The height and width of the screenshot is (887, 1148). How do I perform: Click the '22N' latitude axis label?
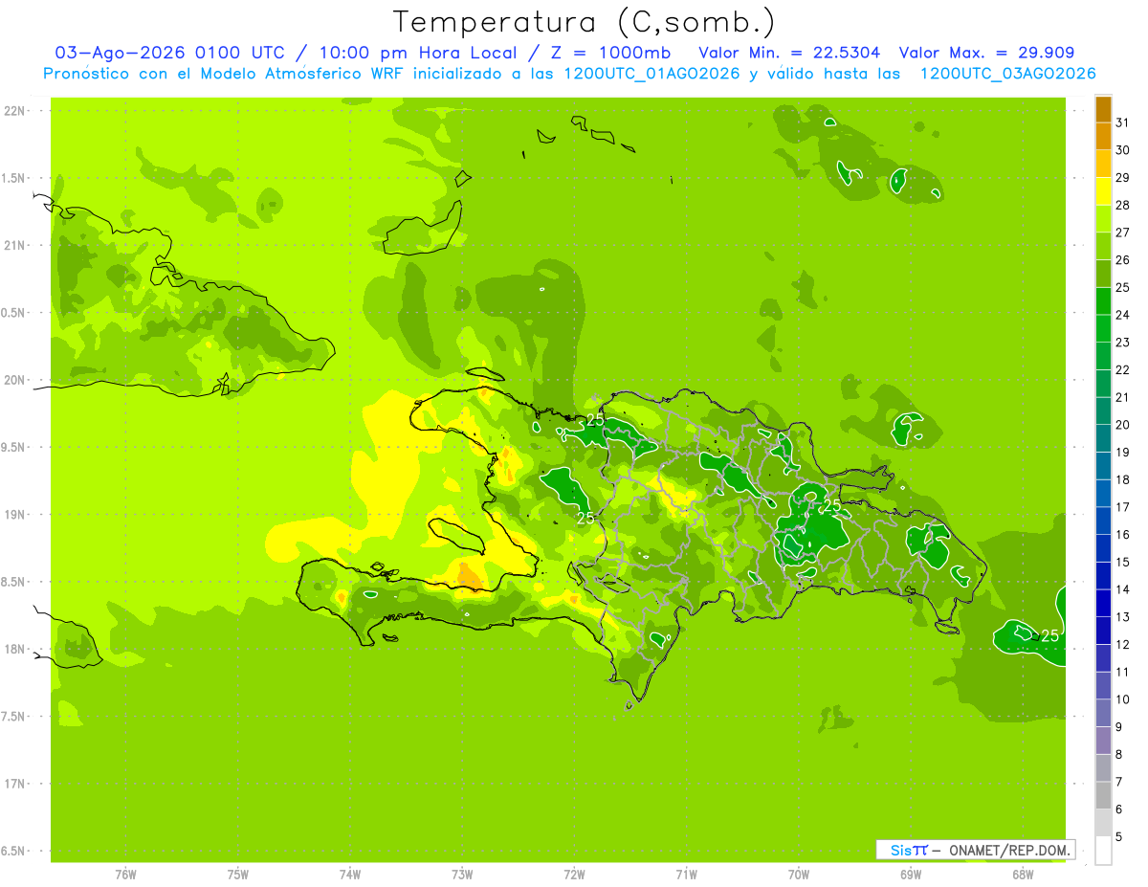click(x=16, y=110)
